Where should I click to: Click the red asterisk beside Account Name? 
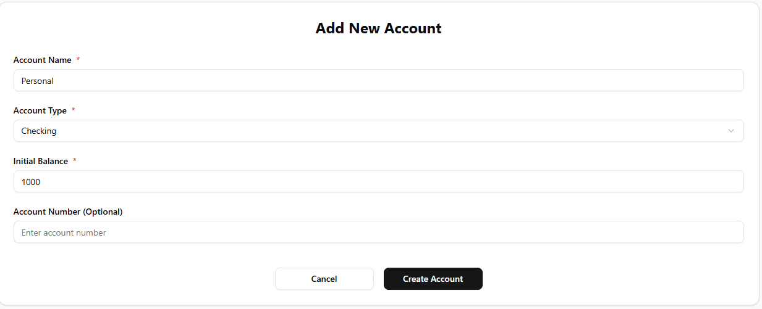coord(78,60)
